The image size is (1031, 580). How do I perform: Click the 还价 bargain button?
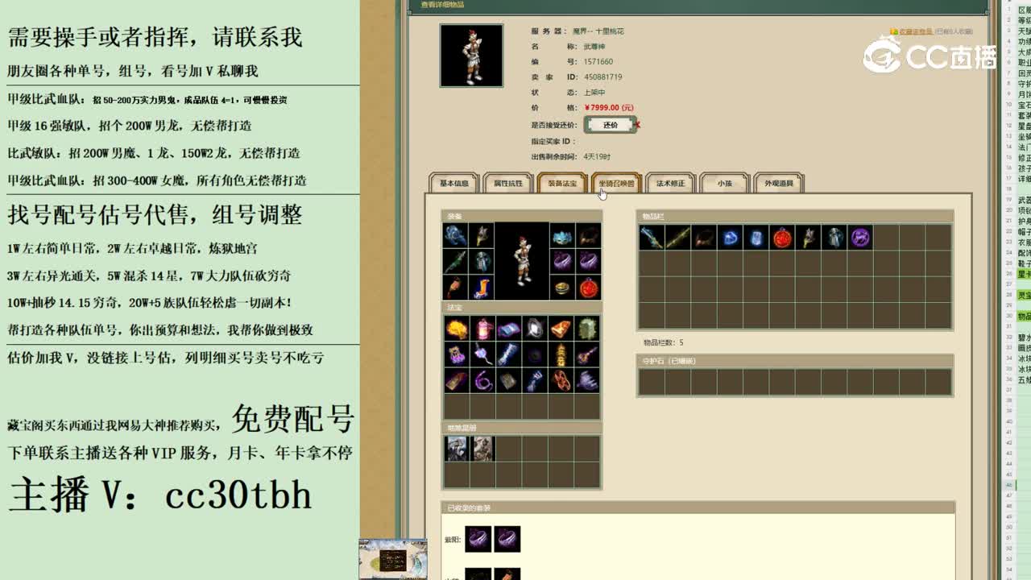610,125
